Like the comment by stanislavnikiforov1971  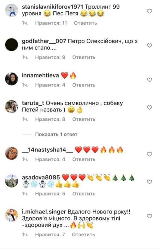(x=150, y=11)
